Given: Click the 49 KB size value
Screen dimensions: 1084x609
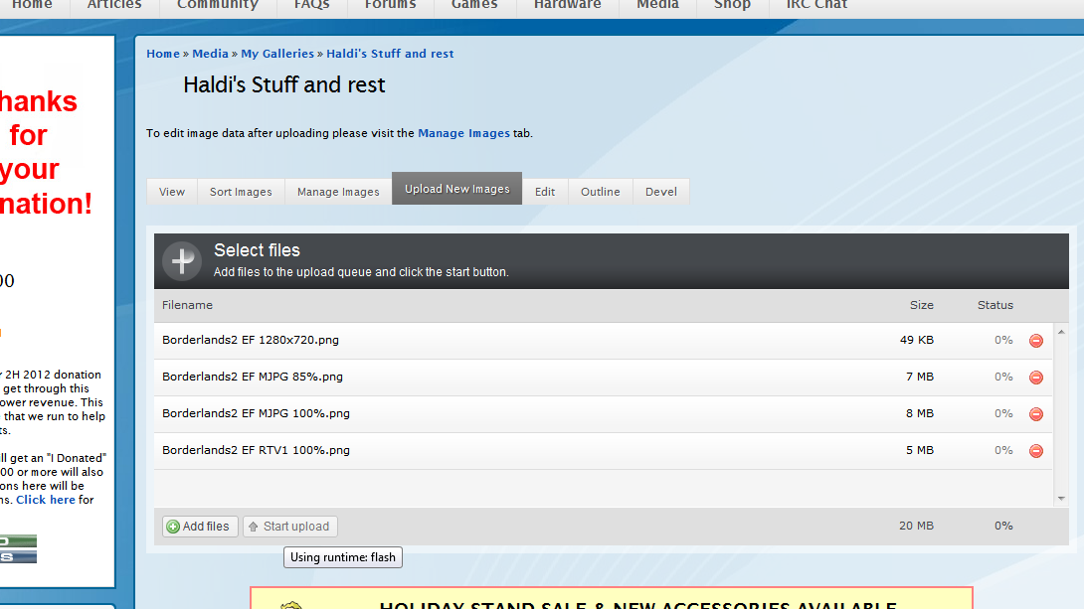Looking at the screenshot, I should (917, 340).
